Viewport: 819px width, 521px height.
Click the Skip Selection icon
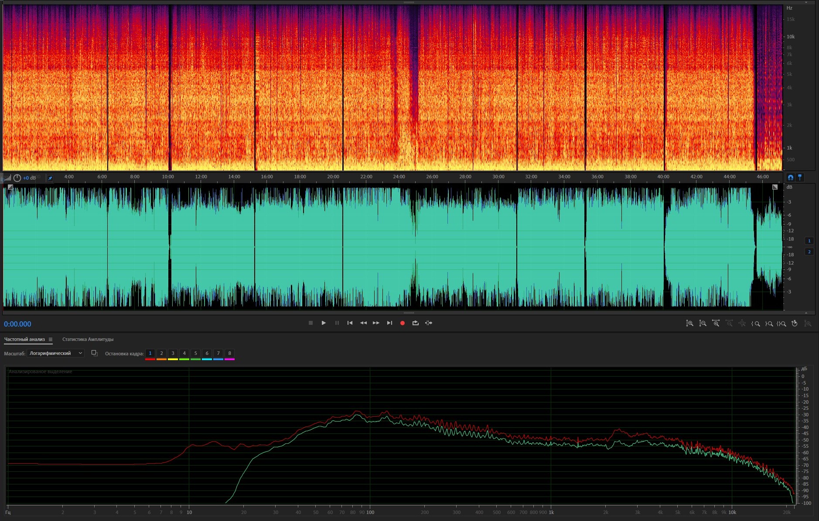click(x=429, y=323)
